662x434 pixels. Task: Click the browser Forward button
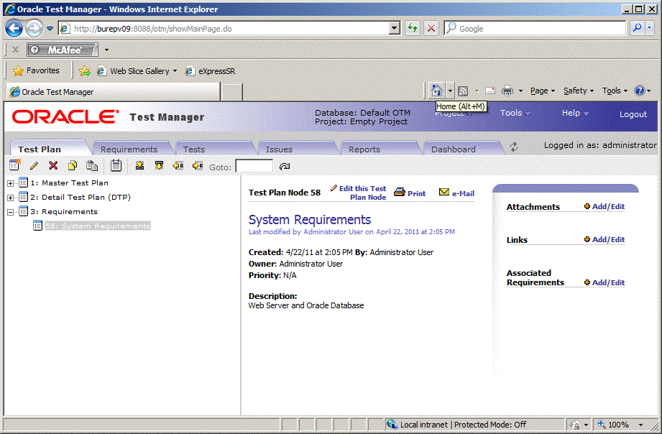(x=34, y=29)
